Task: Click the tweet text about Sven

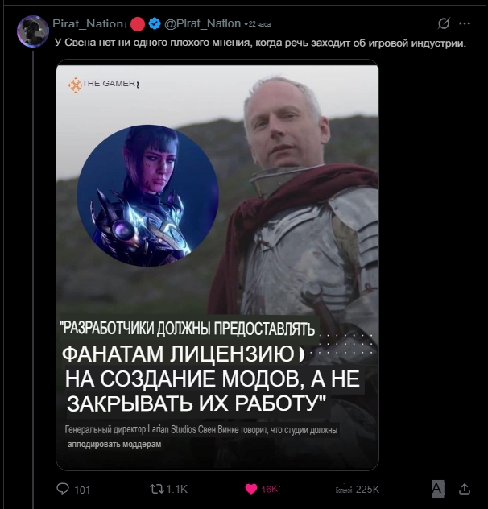Action: [260, 43]
